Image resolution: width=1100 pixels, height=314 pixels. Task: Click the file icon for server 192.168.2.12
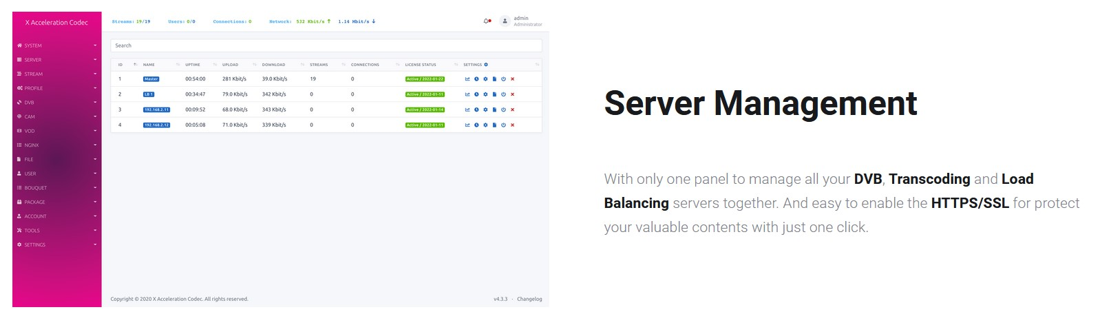pyautogui.click(x=494, y=125)
